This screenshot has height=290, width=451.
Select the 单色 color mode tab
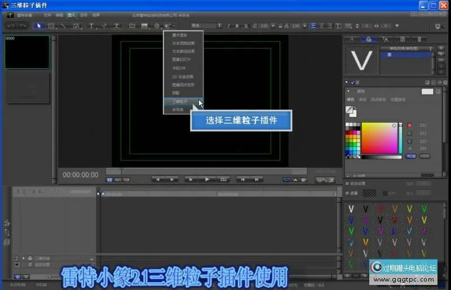pos(350,100)
